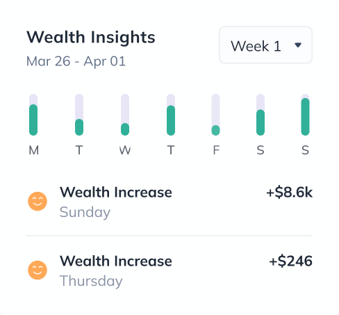The height and width of the screenshot is (315, 339).
Task: Select Thursday's bar in the weekly chart
Action: pos(171,115)
